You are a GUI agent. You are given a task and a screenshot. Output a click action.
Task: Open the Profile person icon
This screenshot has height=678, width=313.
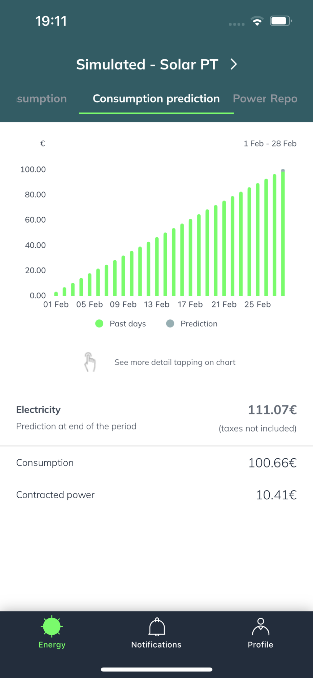[260, 626]
